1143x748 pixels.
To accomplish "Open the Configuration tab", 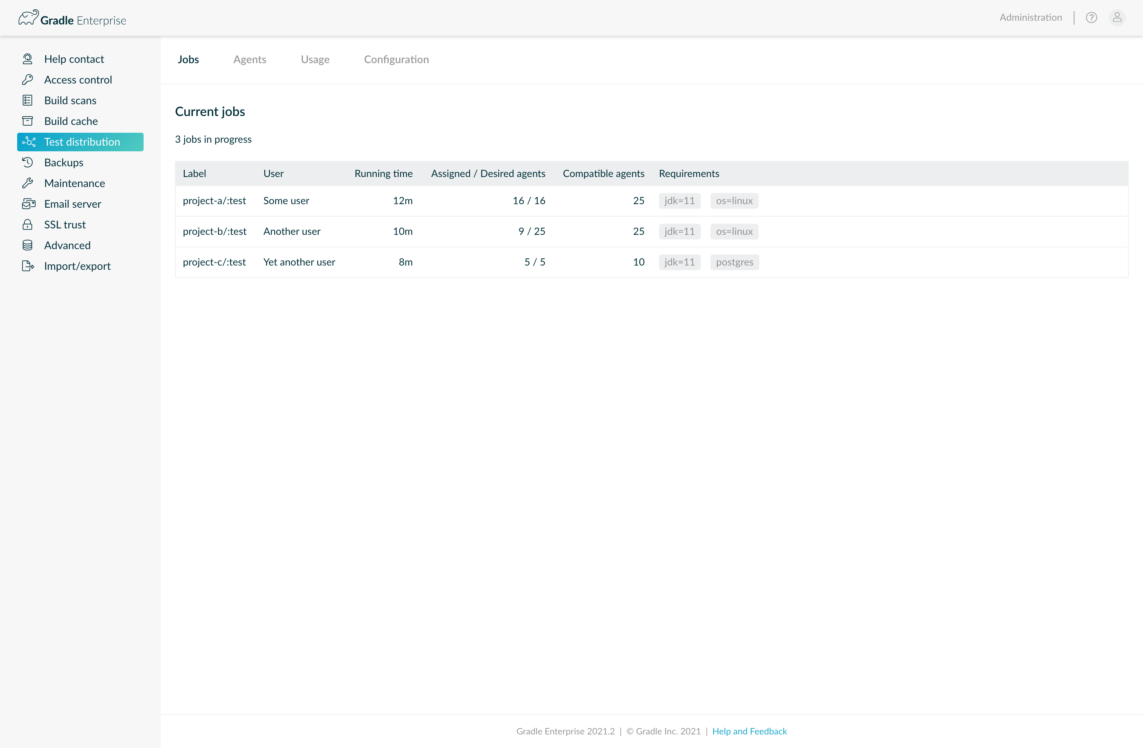I will 396,60.
